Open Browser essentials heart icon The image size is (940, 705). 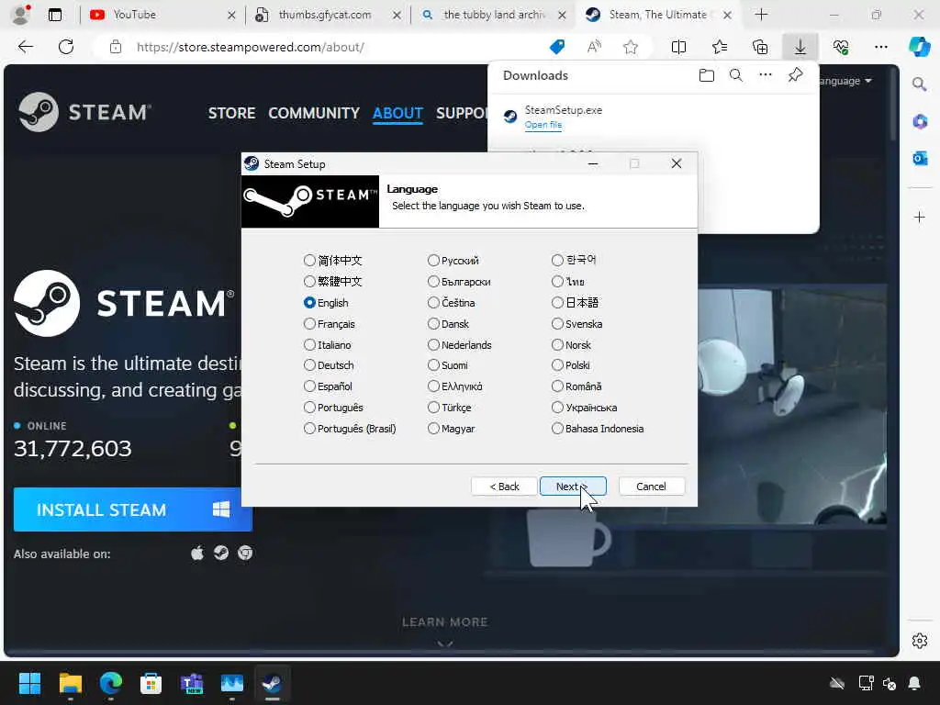[841, 47]
